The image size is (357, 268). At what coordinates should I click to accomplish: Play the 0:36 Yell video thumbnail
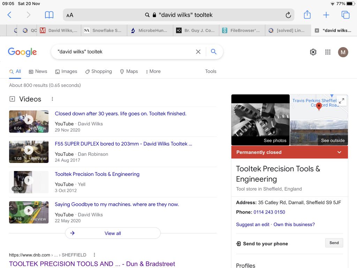click(x=29, y=182)
